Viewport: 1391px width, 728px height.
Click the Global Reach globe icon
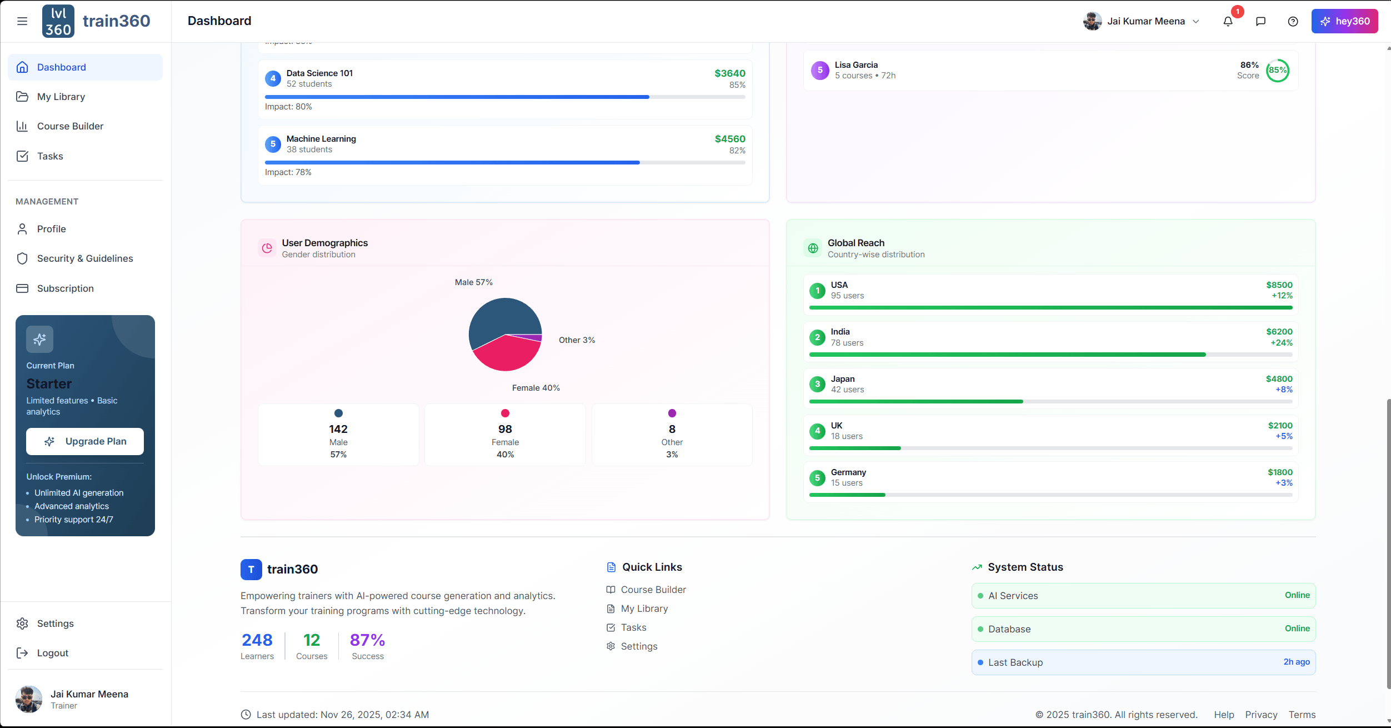click(813, 248)
